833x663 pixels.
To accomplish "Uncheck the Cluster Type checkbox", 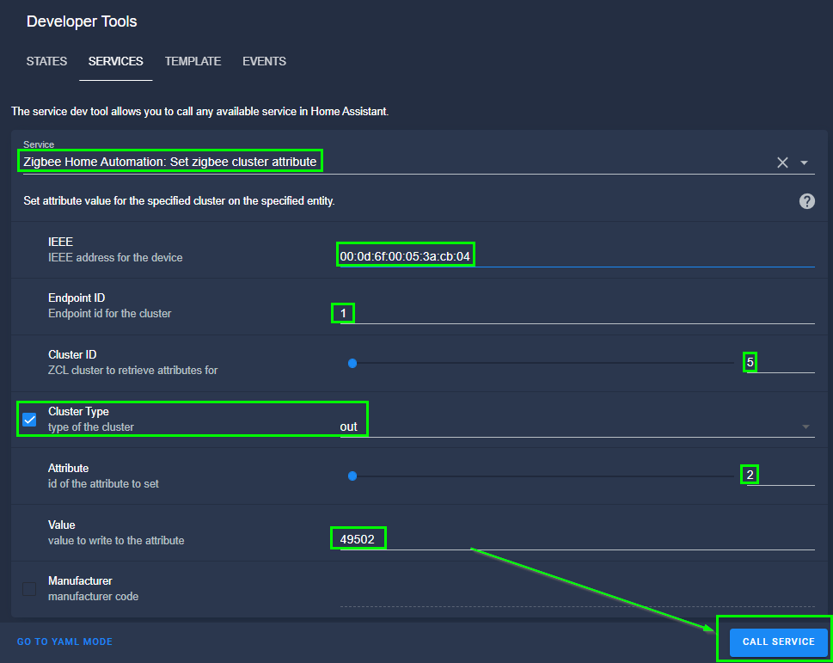I will [x=29, y=420].
